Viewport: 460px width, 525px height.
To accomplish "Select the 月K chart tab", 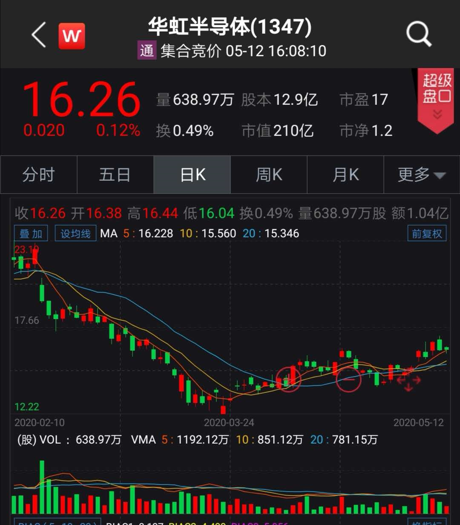I will point(345,175).
